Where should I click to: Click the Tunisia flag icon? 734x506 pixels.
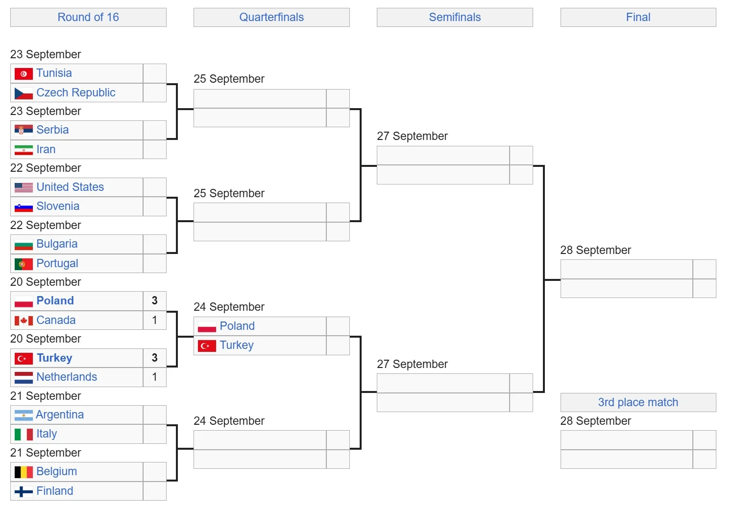pos(24,74)
